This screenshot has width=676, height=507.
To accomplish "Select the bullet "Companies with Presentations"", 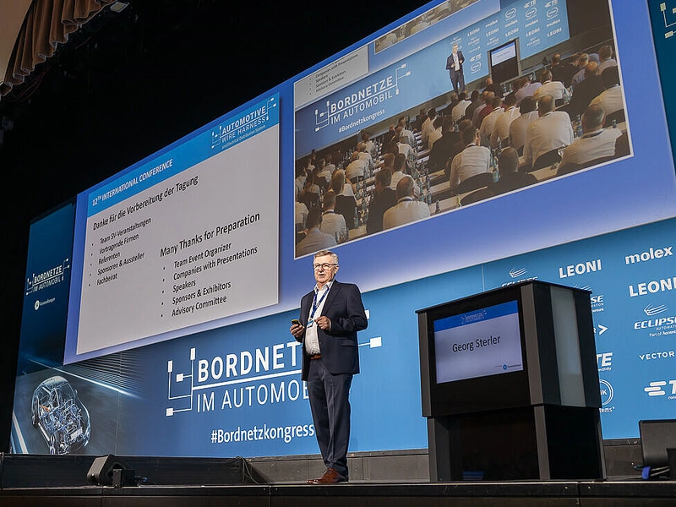I will pyautogui.click(x=215, y=264).
